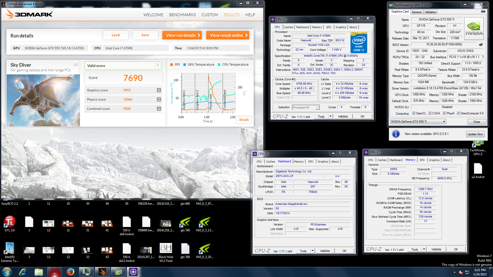Click View result online button
This screenshot has width=493, height=277.
pyautogui.click(x=228, y=35)
